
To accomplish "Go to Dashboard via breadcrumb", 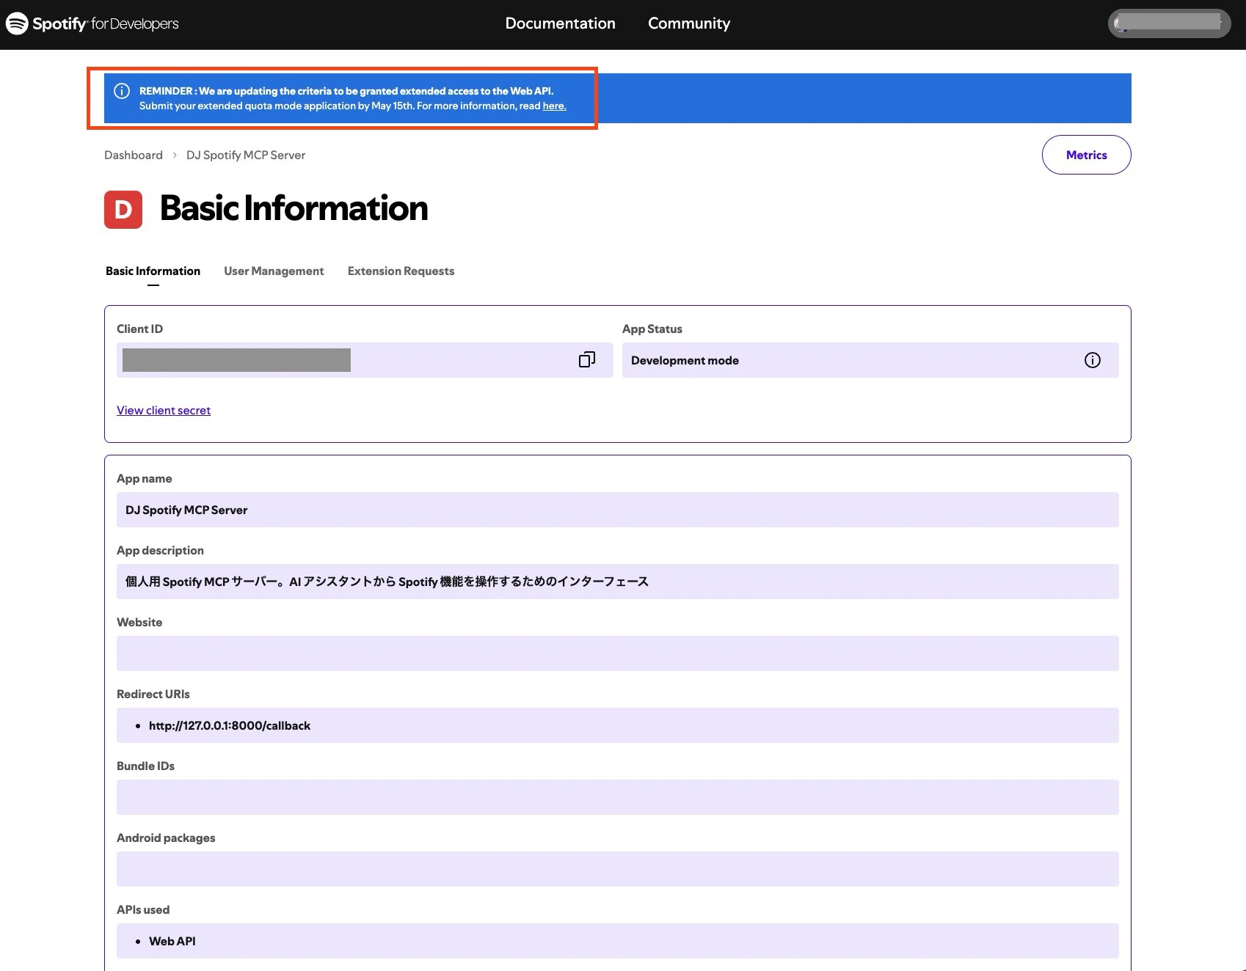I will coord(134,155).
